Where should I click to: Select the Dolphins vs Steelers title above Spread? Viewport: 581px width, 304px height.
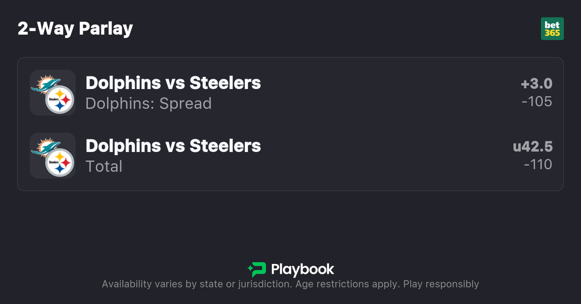coord(173,83)
